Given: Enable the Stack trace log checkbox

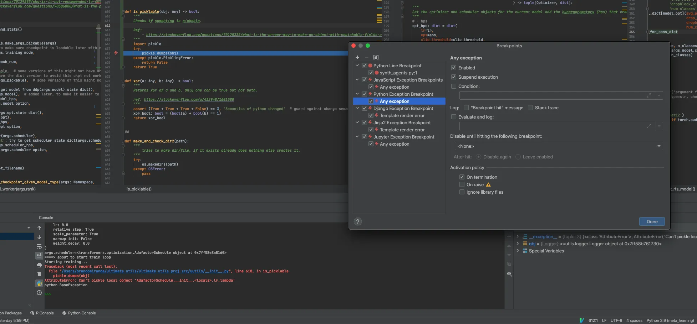Looking at the screenshot, I should click(530, 108).
